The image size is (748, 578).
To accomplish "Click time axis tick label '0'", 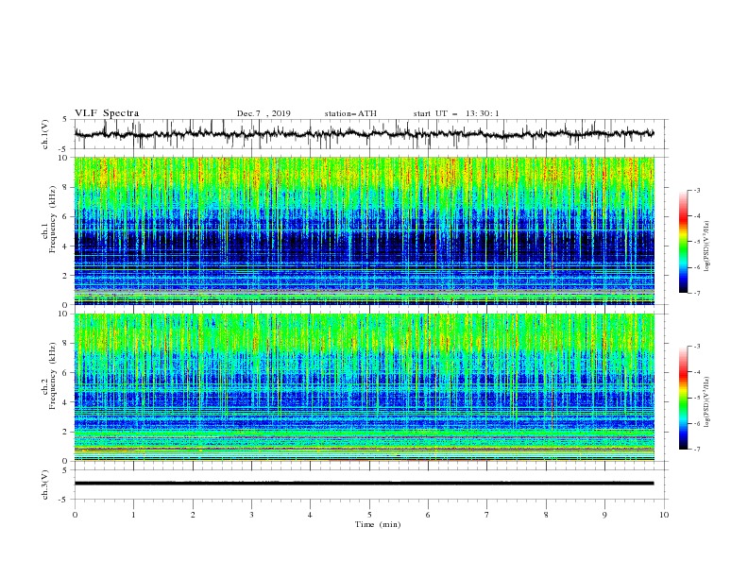I will (x=75, y=515).
